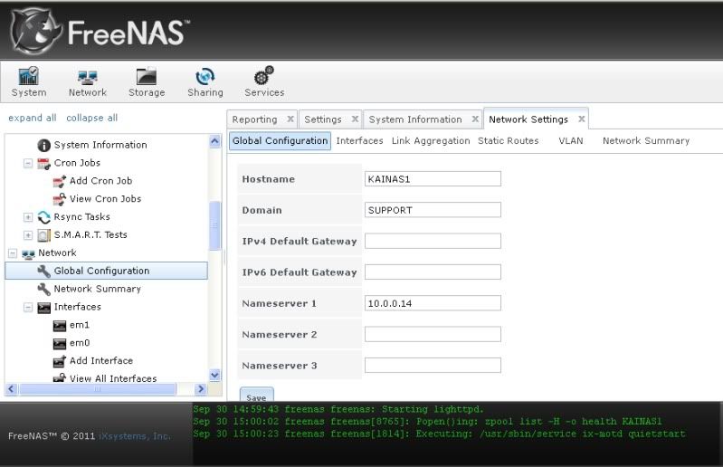Screen dimensions: 723x467
Task: Select Add Cron Job tree item
Action: (101, 181)
